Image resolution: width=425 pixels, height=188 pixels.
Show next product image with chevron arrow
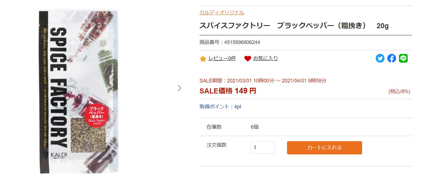179,88
